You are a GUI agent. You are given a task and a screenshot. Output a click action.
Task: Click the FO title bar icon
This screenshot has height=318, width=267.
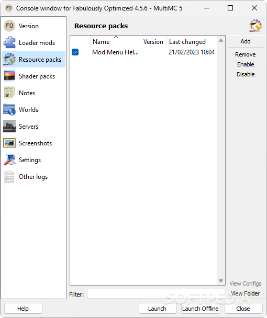coord(9,8)
